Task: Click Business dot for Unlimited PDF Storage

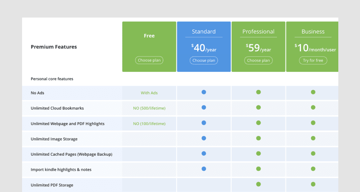Action: coord(313,184)
